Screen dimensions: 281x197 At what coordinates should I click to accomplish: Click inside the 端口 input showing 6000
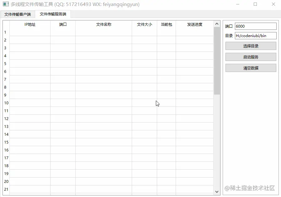click(x=256, y=26)
